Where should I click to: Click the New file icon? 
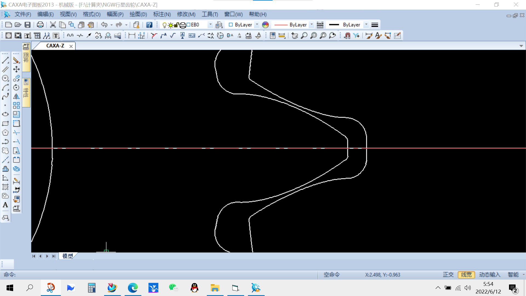8,25
